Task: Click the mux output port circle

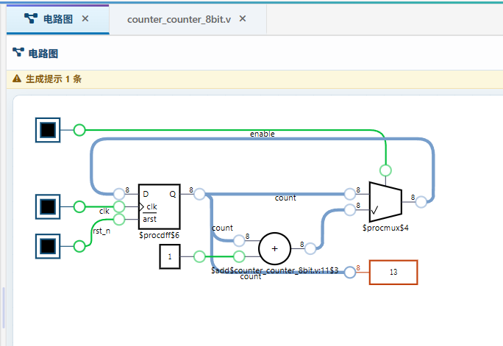Action: point(421,202)
